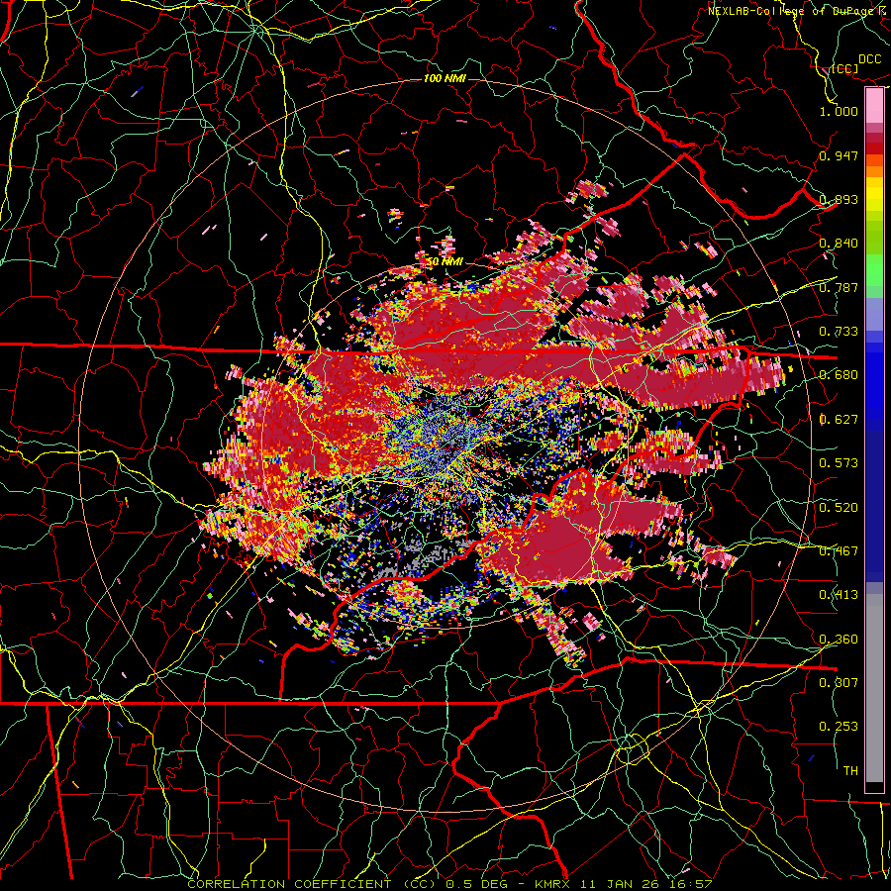This screenshot has height=891, width=891.
Task: Click the [CC] legend unit label
Action: coord(844,68)
